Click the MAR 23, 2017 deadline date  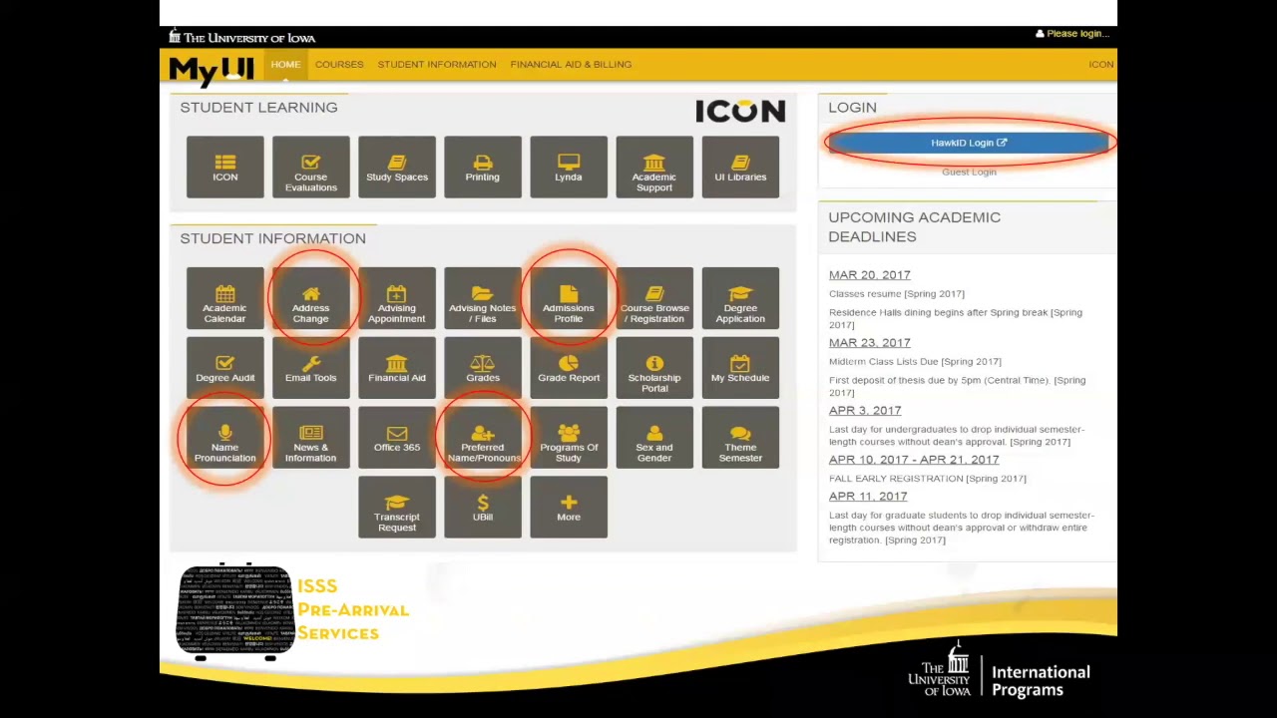tap(869, 342)
